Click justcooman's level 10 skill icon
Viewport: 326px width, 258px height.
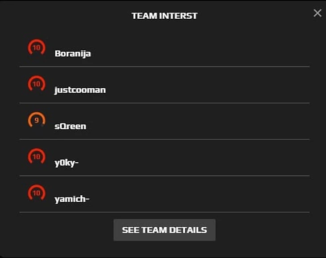(x=37, y=84)
